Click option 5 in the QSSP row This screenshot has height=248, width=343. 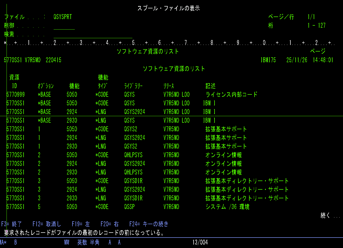pos(39,207)
